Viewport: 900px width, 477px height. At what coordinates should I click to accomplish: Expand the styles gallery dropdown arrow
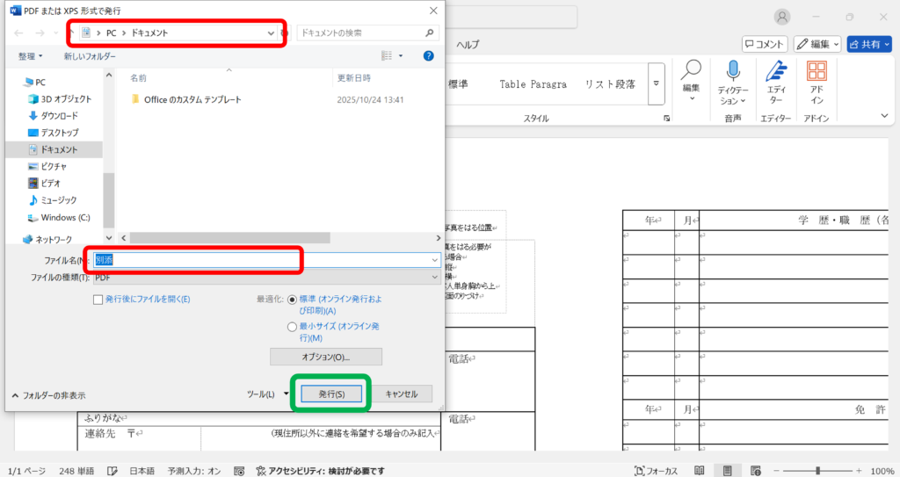[656, 84]
